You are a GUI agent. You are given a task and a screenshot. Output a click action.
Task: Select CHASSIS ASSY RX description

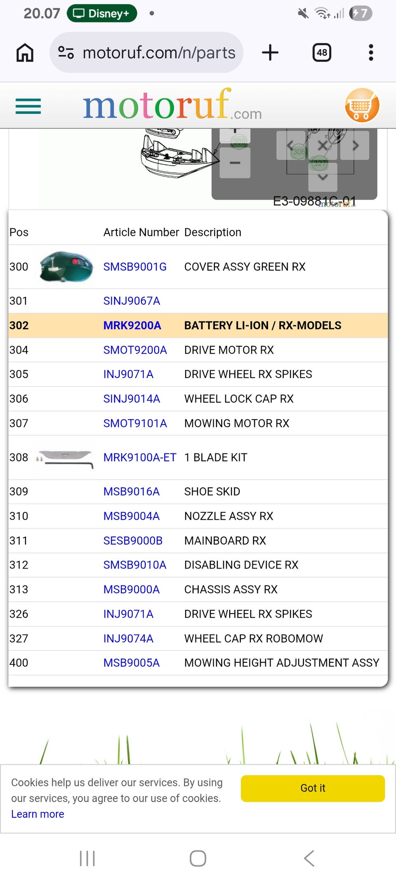[231, 589]
